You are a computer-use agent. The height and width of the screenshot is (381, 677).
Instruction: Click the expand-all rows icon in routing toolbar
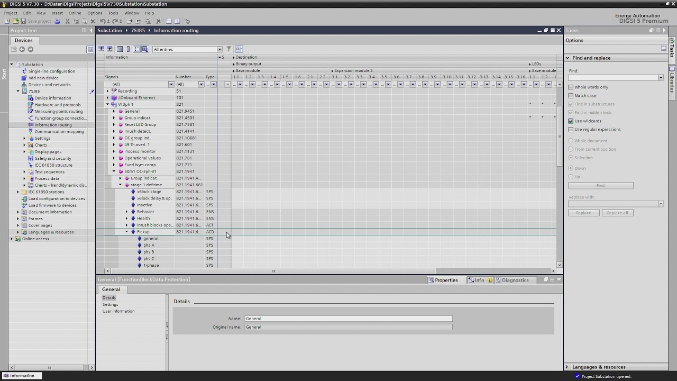pyautogui.click(x=101, y=49)
